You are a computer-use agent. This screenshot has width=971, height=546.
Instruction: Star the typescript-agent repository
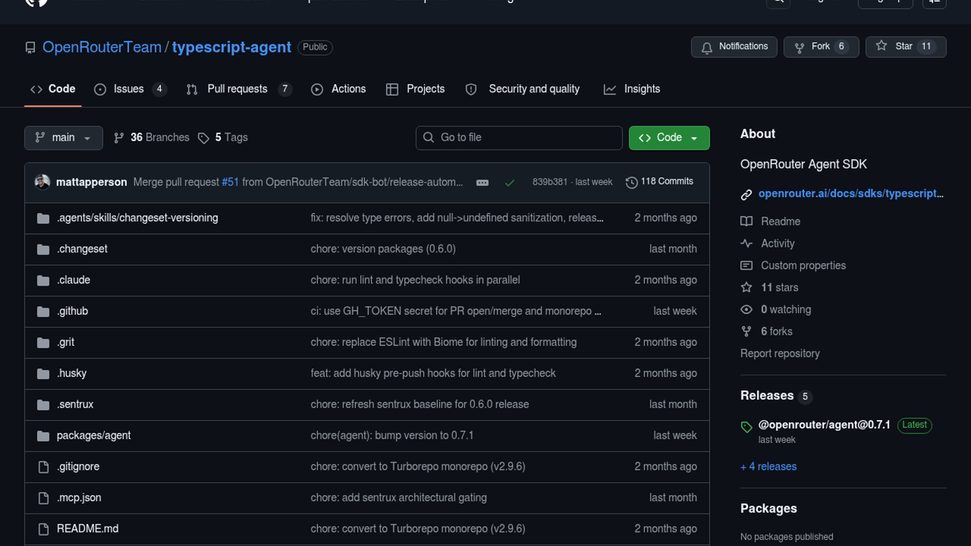(x=906, y=47)
